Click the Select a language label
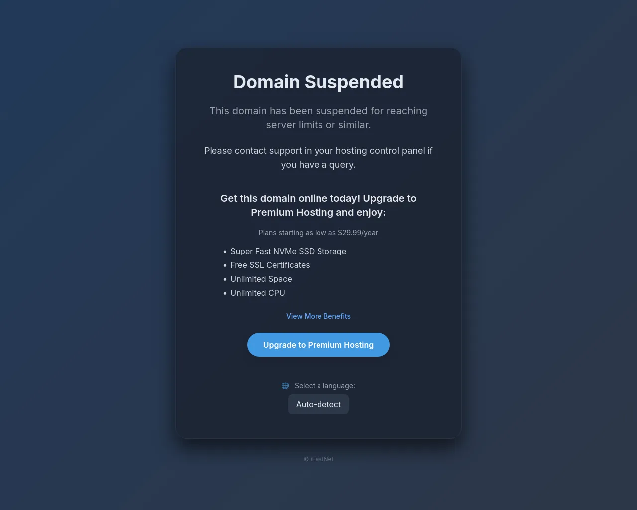Image resolution: width=637 pixels, height=510 pixels. (325, 386)
